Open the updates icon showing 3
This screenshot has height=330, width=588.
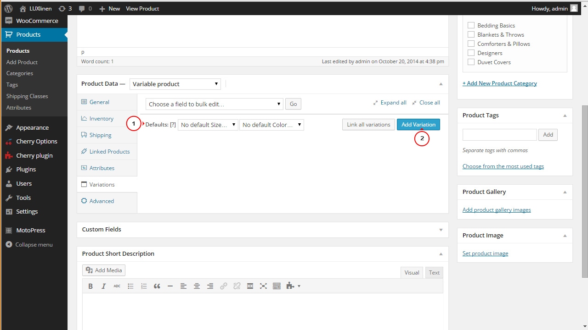(x=62, y=8)
